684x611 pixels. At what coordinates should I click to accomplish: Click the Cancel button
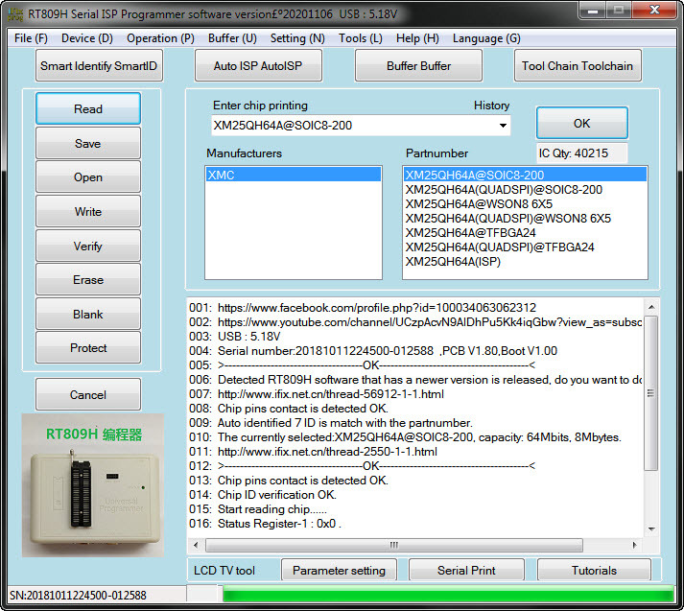click(x=88, y=394)
